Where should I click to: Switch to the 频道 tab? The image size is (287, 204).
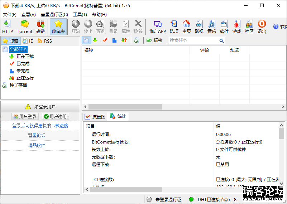click(11, 41)
